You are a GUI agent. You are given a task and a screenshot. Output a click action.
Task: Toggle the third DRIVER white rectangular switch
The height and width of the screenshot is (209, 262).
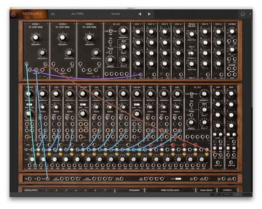pyautogui.click(x=137, y=104)
